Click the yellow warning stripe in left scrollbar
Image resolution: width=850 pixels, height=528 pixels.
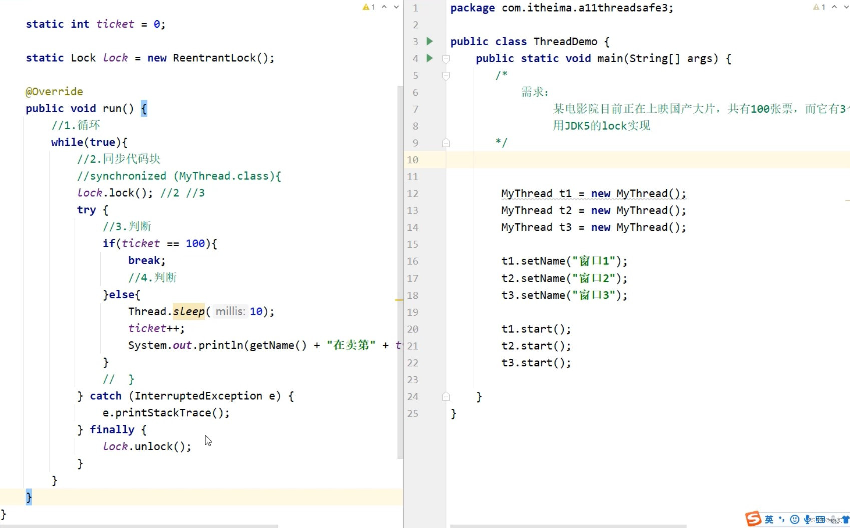pyautogui.click(x=399, y=300)
